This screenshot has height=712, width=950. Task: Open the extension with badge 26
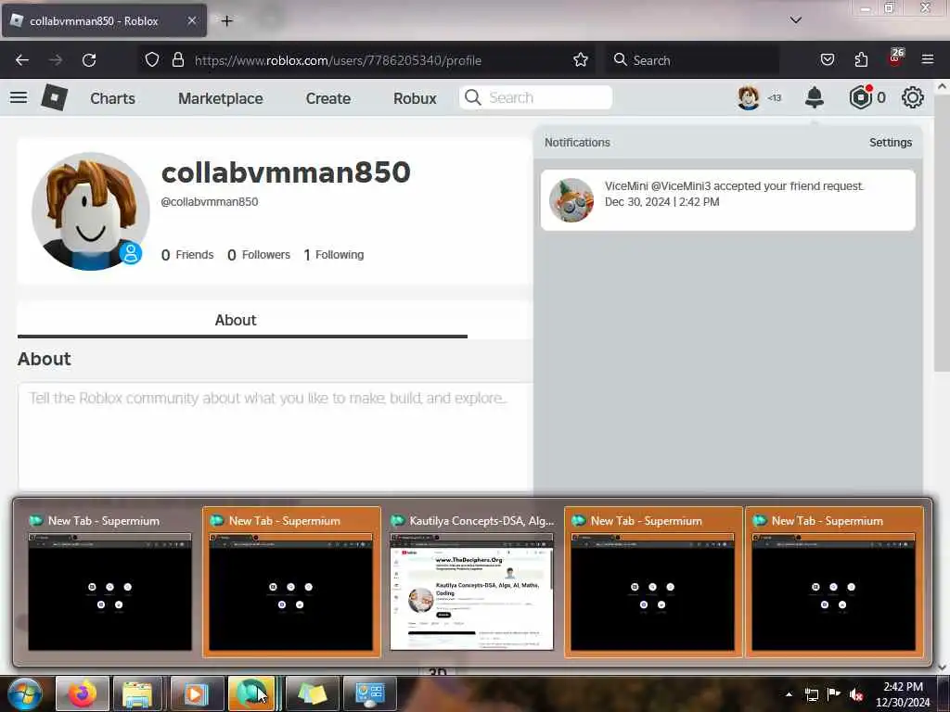coord(895,57)
